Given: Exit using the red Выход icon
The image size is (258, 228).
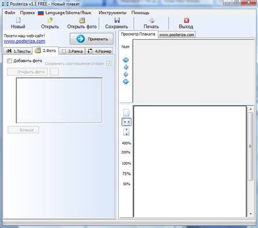Looking at the screenshot, I should pyautogui.click(x=186, y=20).
